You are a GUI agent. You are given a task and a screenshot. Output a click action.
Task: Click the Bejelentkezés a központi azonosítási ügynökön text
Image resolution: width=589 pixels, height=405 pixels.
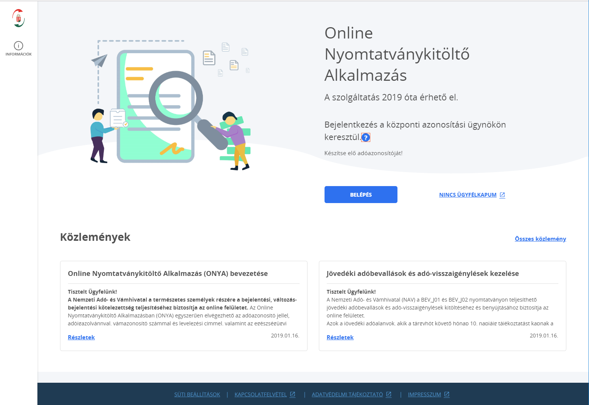(x=415, y=131)
